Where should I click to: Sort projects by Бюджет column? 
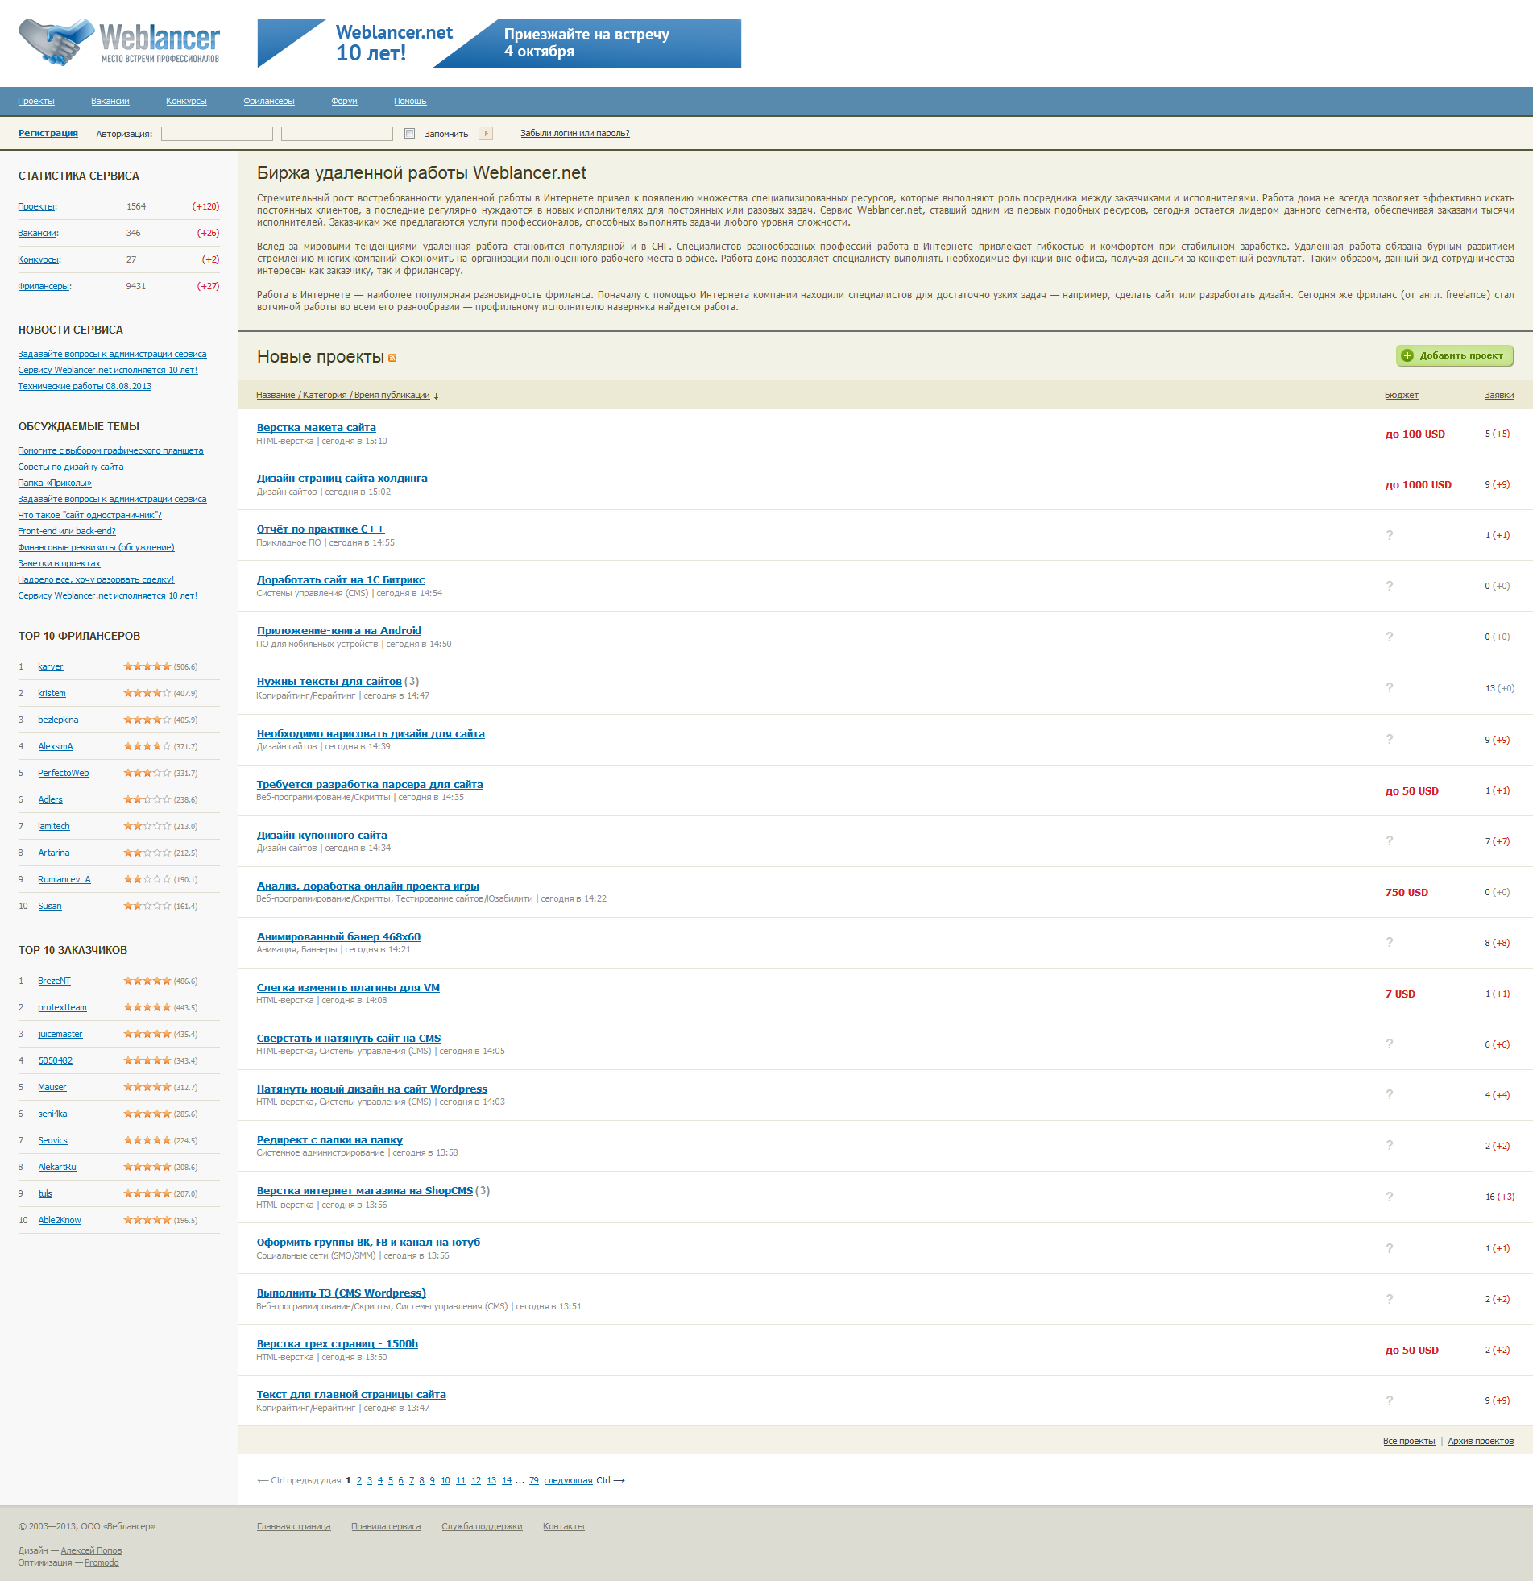(x=1401, y=395)
